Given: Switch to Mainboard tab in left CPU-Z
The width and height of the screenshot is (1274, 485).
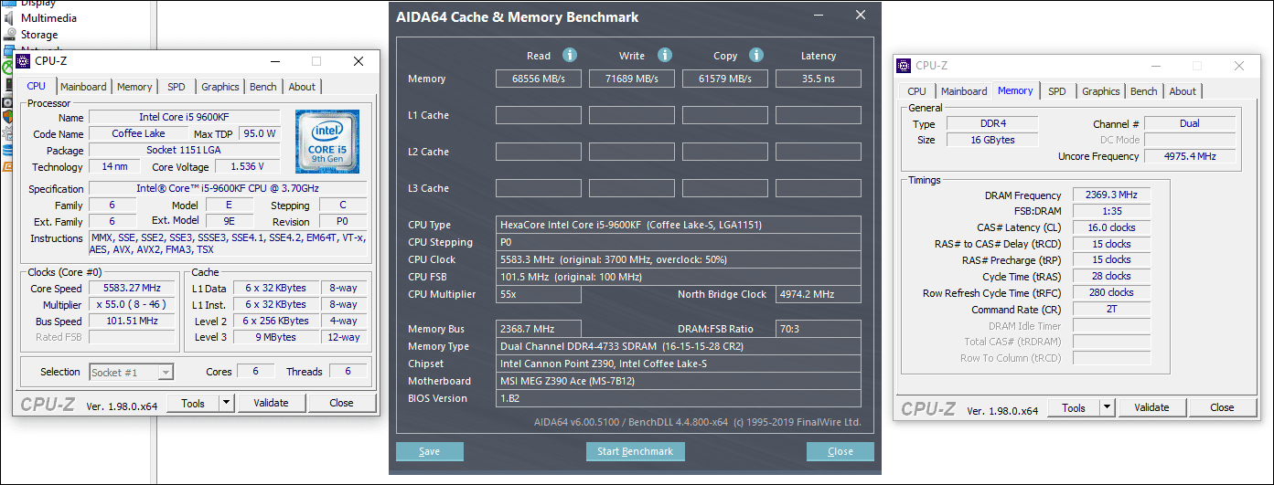Looking at the screenshot, I should [83, 87].
